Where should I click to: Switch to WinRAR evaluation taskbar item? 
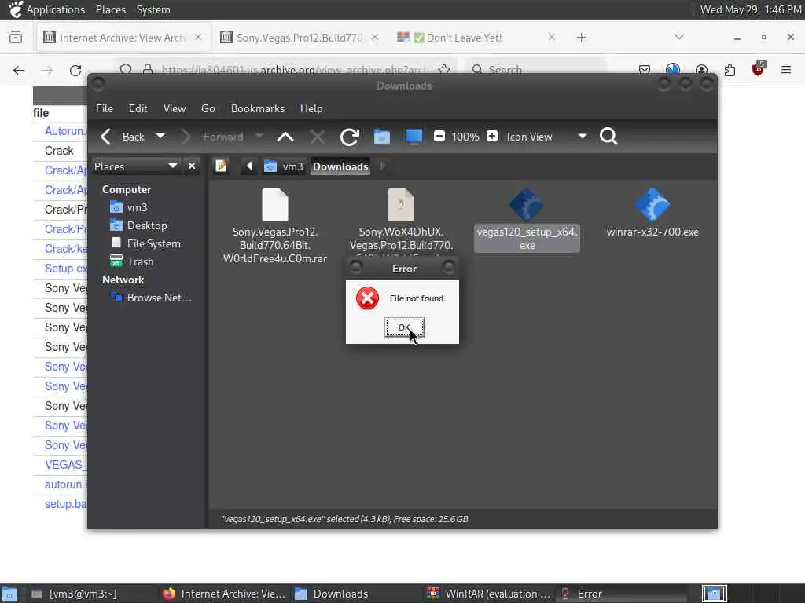tap(489, 594)
